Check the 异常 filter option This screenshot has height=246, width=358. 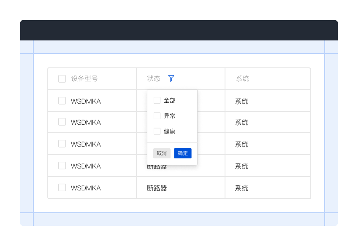[157, 116]
